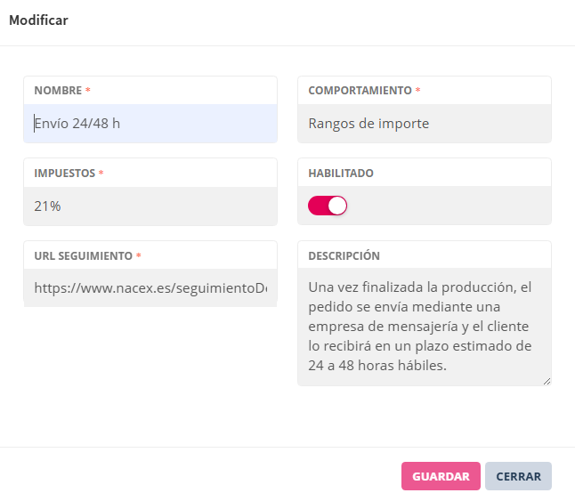Click into the URL Seguimiento input field
This screenshot has height=501, width=575.
click(150, 288)
